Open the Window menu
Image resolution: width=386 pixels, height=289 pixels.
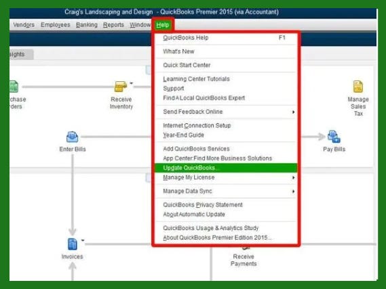click(140, 25)
